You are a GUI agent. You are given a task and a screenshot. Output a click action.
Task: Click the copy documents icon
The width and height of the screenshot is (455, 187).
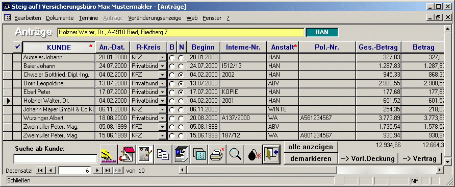(163, 154)
